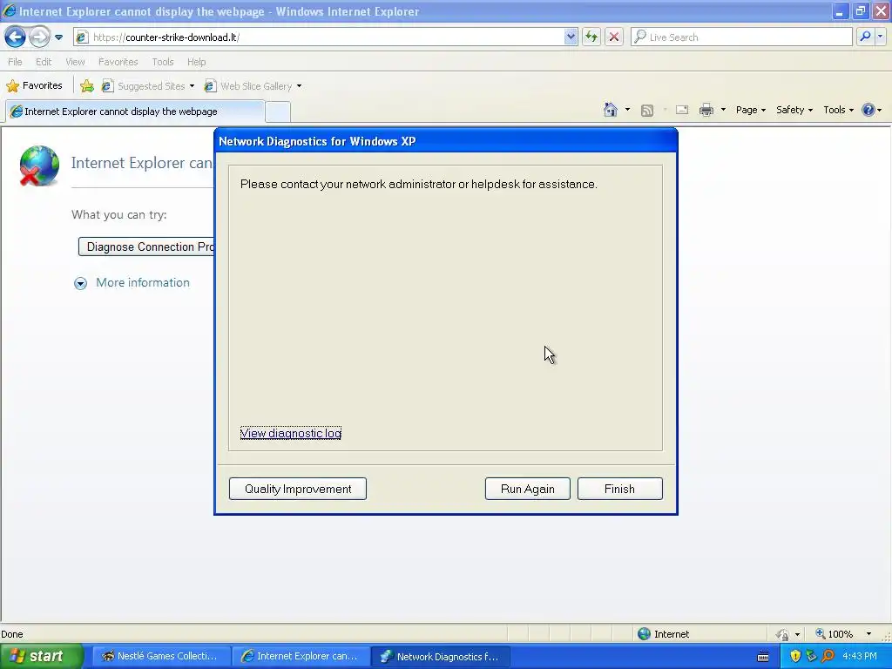Open a new blank tab

(278, 112)
